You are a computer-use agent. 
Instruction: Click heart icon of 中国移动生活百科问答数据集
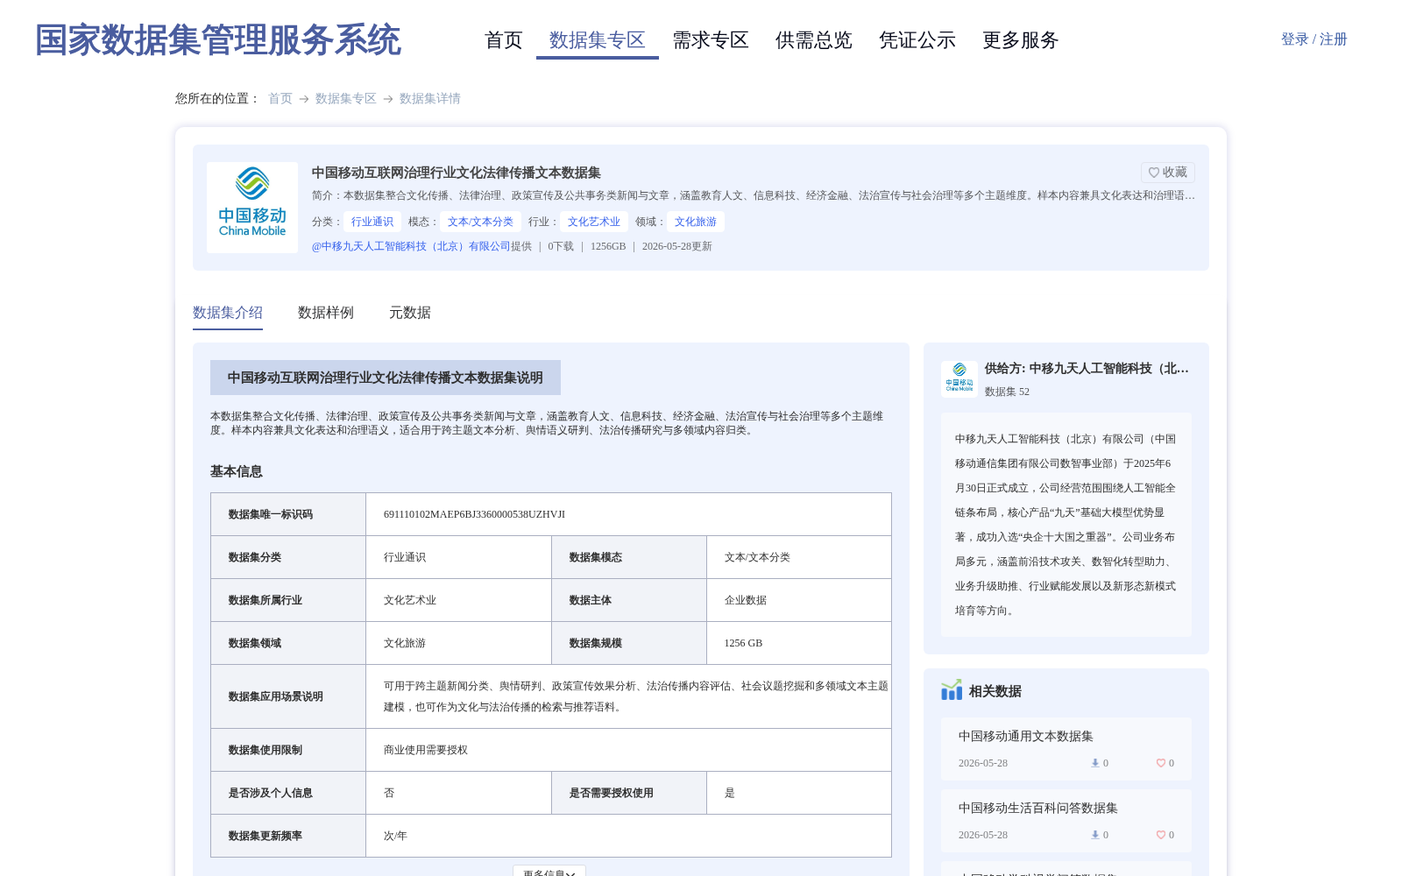point(1160,835)
